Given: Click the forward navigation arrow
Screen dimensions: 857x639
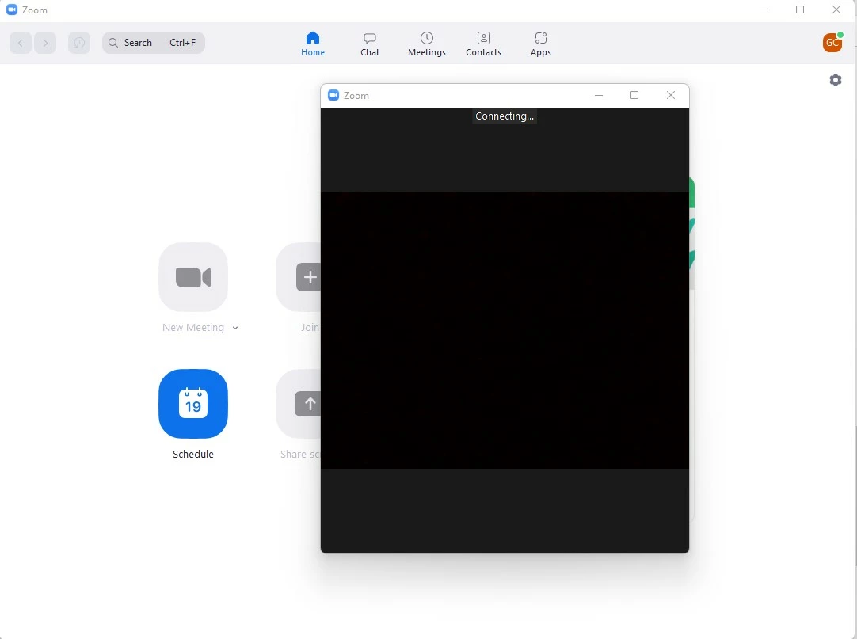Looking at the screenshot, I should tap(45, 43).
